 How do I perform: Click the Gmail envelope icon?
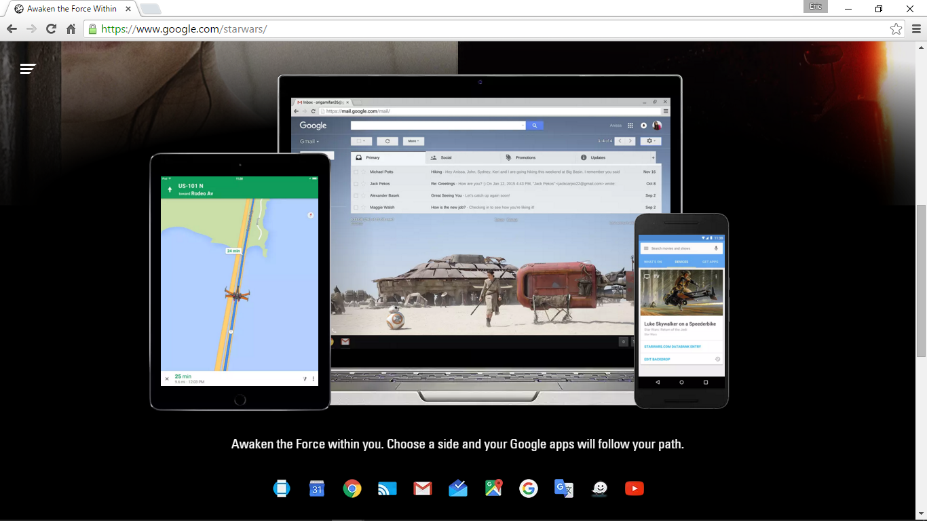(x=423, y=488)
